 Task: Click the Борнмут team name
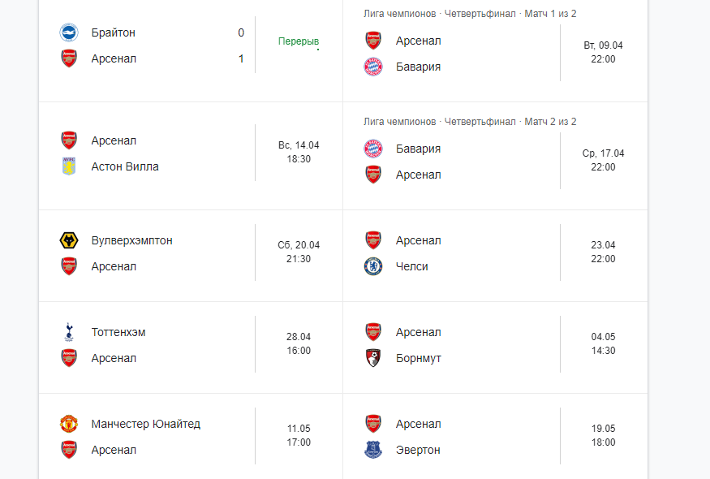point(419,358)
